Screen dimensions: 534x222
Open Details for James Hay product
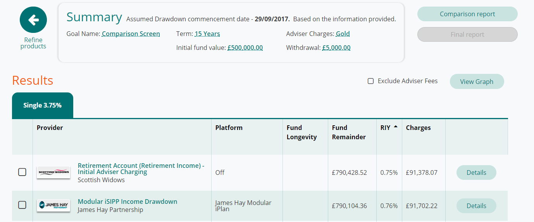(476, 206)
